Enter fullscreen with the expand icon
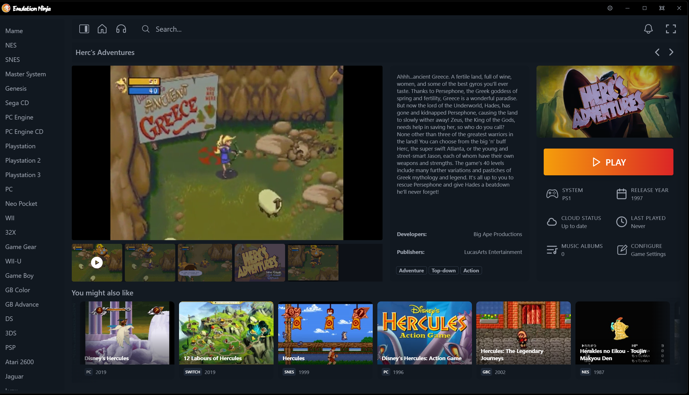 [671, 29]
